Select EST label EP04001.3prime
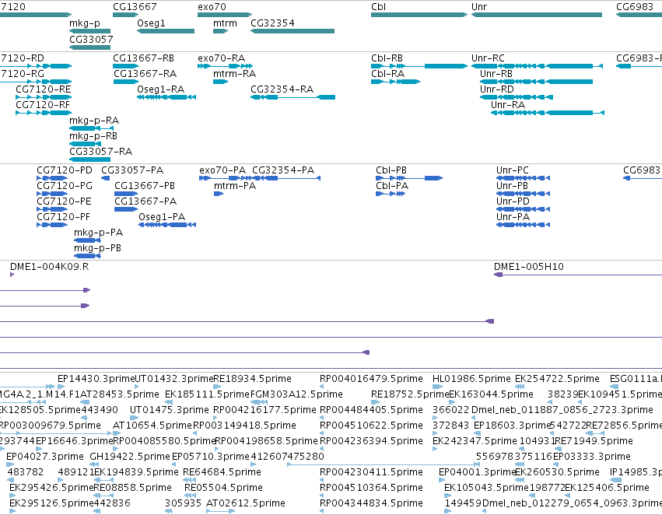Viewport: 662px width, 515px height. pyautogui.click(x=477, y=472)
